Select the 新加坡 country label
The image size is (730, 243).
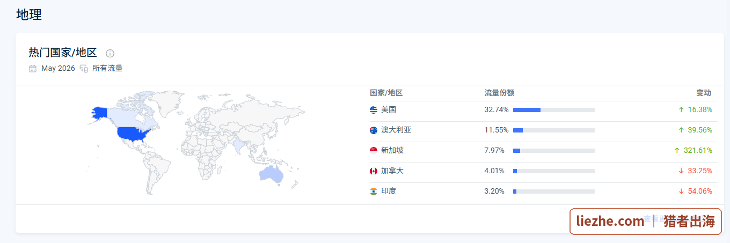(392, 150)
